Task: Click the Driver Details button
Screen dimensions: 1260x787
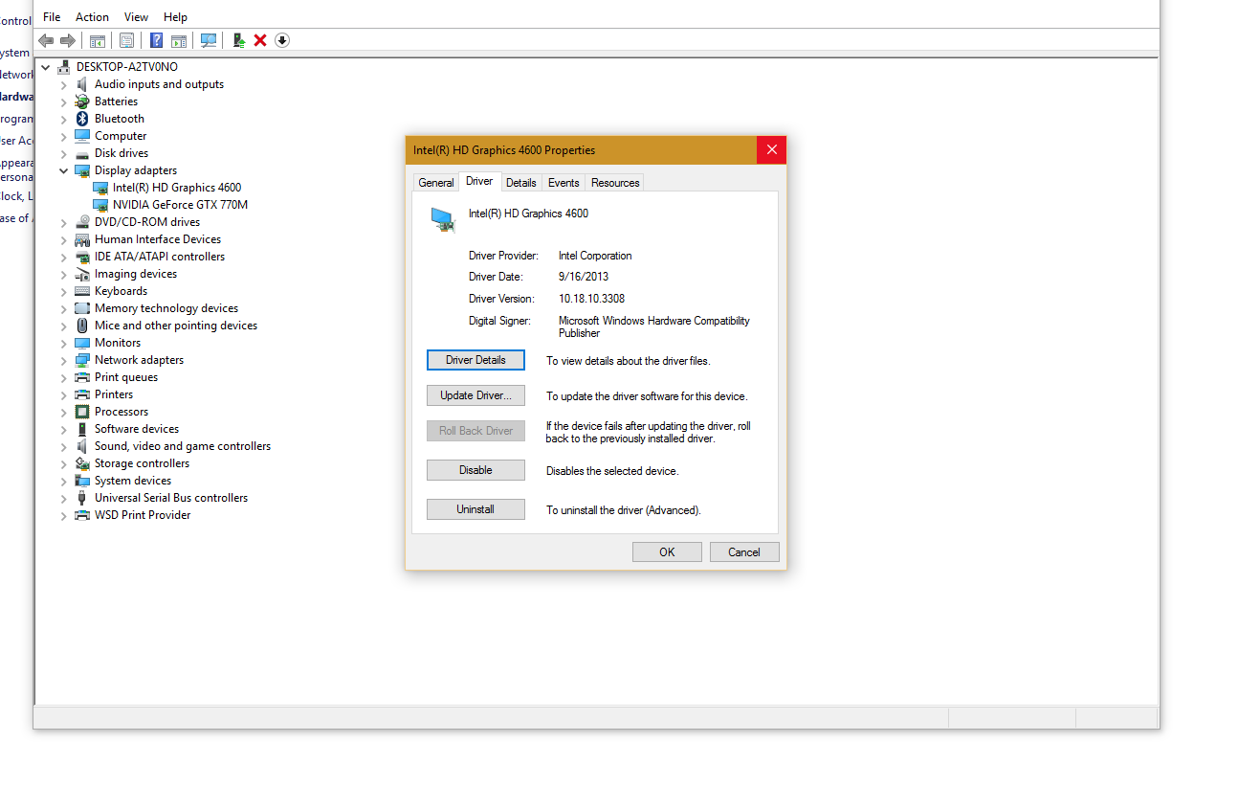Action: (475, 360)
